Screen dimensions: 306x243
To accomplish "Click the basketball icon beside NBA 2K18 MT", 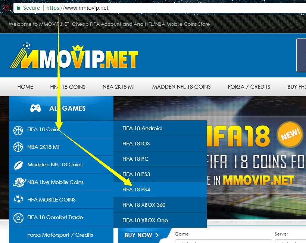I will point(18,147).
